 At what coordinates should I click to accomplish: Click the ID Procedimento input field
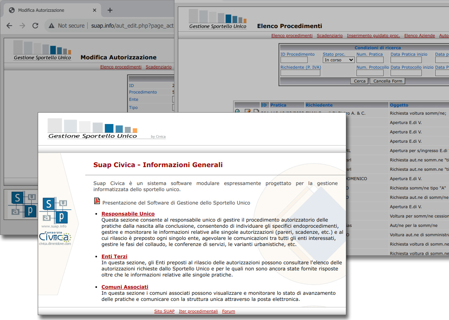point(294,60)
